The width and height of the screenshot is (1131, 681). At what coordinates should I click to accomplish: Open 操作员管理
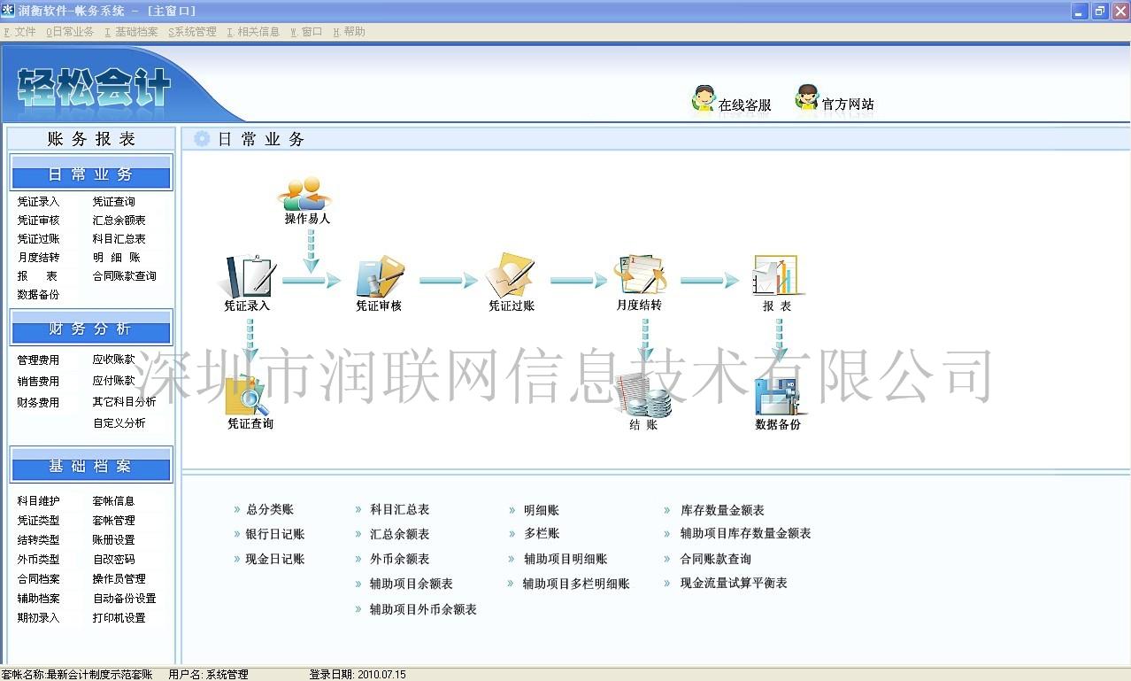click(119, 579)
